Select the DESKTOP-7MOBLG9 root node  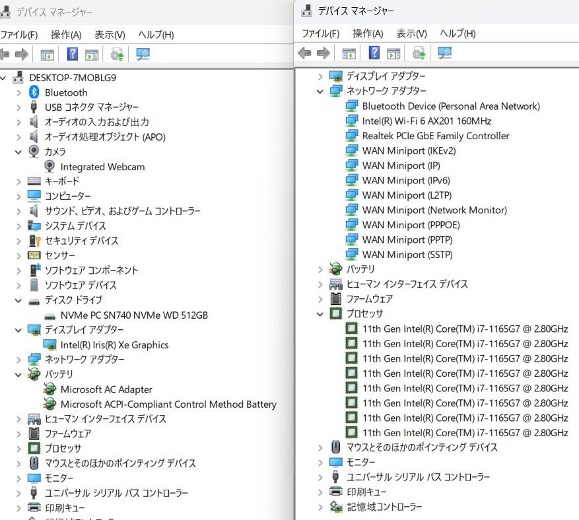[x=72, y=77]
